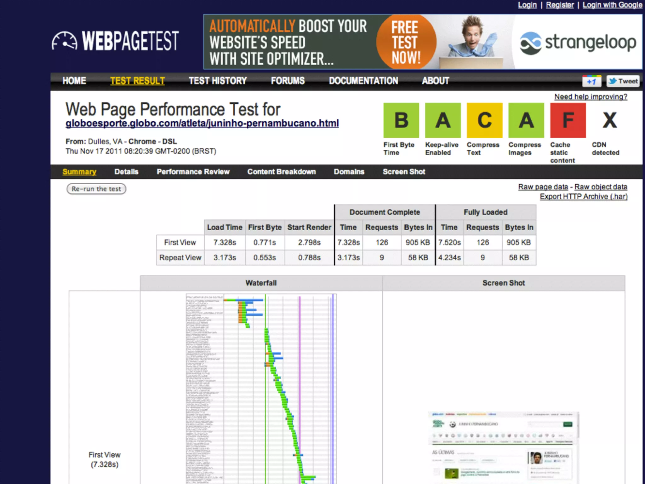Open the Export HTTP Archive (.har) link
Screen dimensions: 645x484
click(x=583, y=197)
